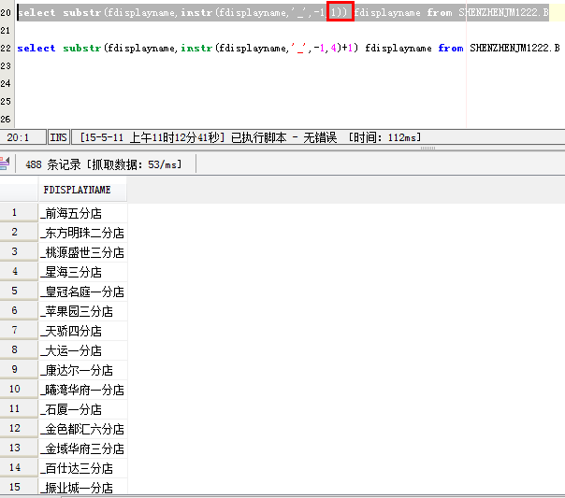The height and width of the screenshot is (498, 565).
Task: Select cell '_金域华府三分店'
Action: coord(82,448)
